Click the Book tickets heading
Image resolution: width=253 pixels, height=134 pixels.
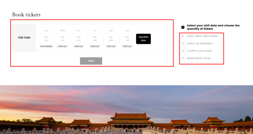pyautogui.click(x=26, y=15)
